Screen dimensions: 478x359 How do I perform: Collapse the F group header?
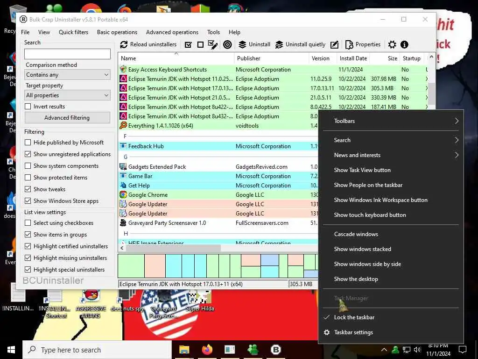pos(125,136)
